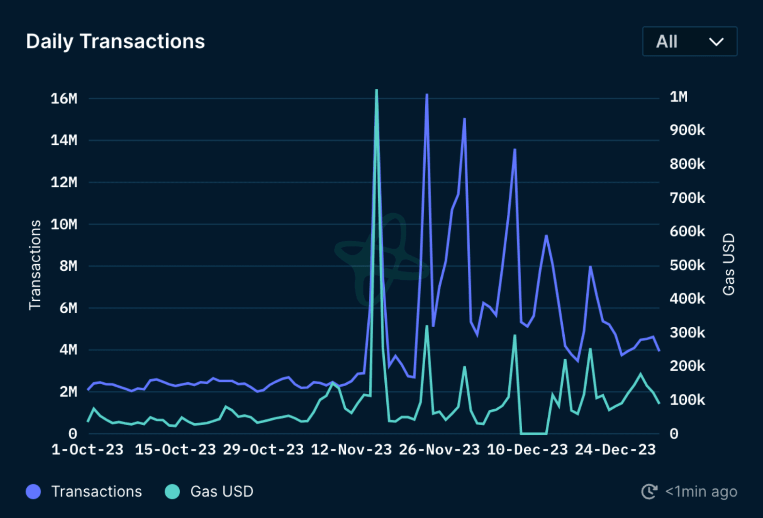
Task: Click the 16M tick on left axis
Action: tap(64, 98)
